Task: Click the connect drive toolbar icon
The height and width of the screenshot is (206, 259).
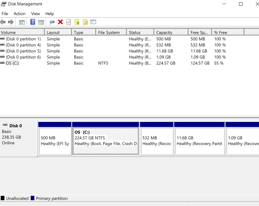Action: click(x=52, y=22)
